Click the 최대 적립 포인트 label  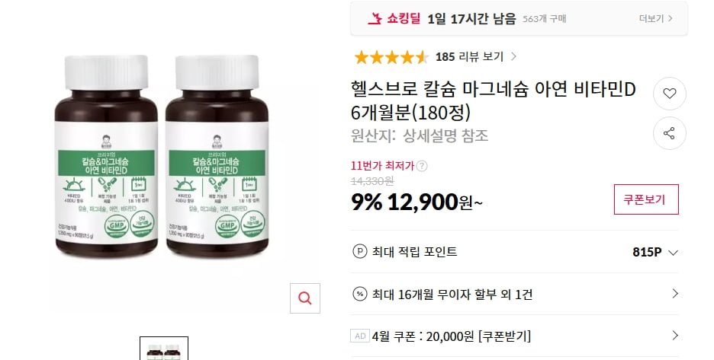pyautogui.click(x=414, y=251)
